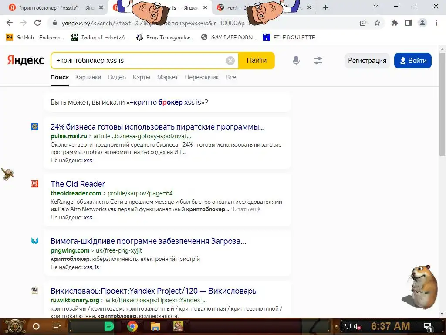
Task: Click the muted volume tray icon
Action: coord(357,326)
